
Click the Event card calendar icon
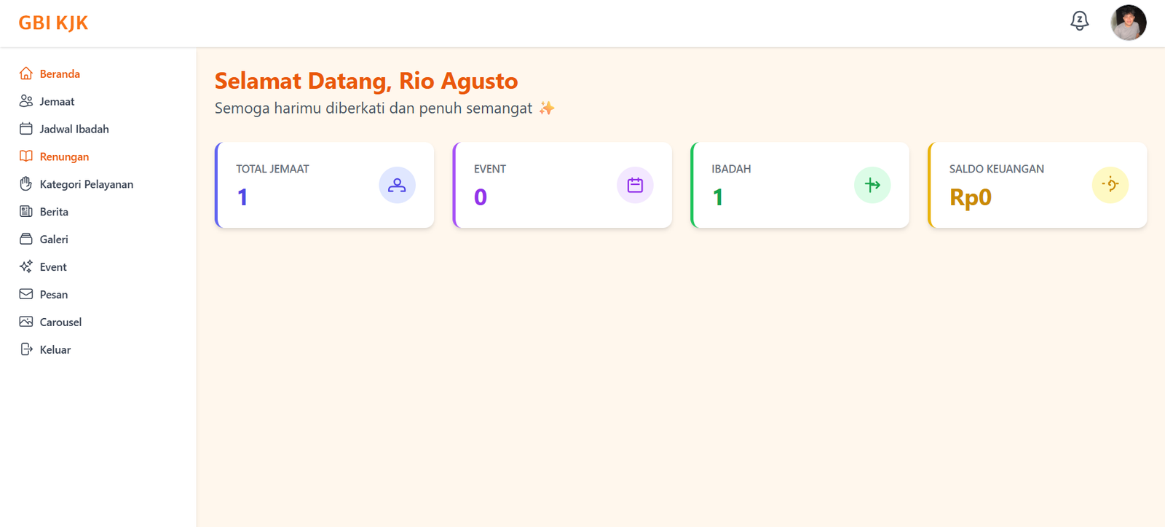click(x=635, y=185)
